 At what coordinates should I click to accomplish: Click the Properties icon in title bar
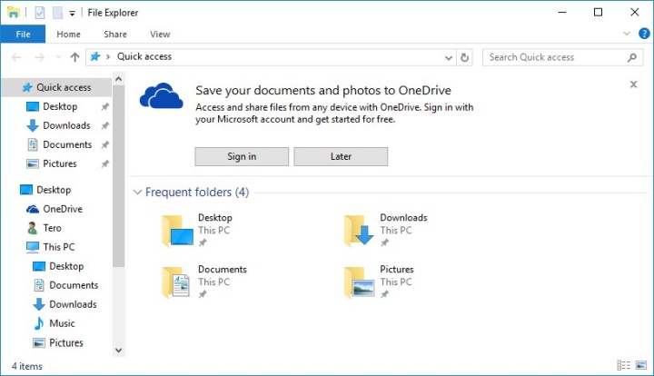pyautogui.click(x=38, y=13)
